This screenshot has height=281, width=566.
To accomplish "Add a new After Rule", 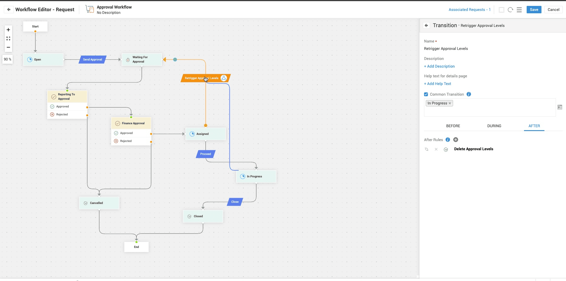I will (x=456, y=140).
